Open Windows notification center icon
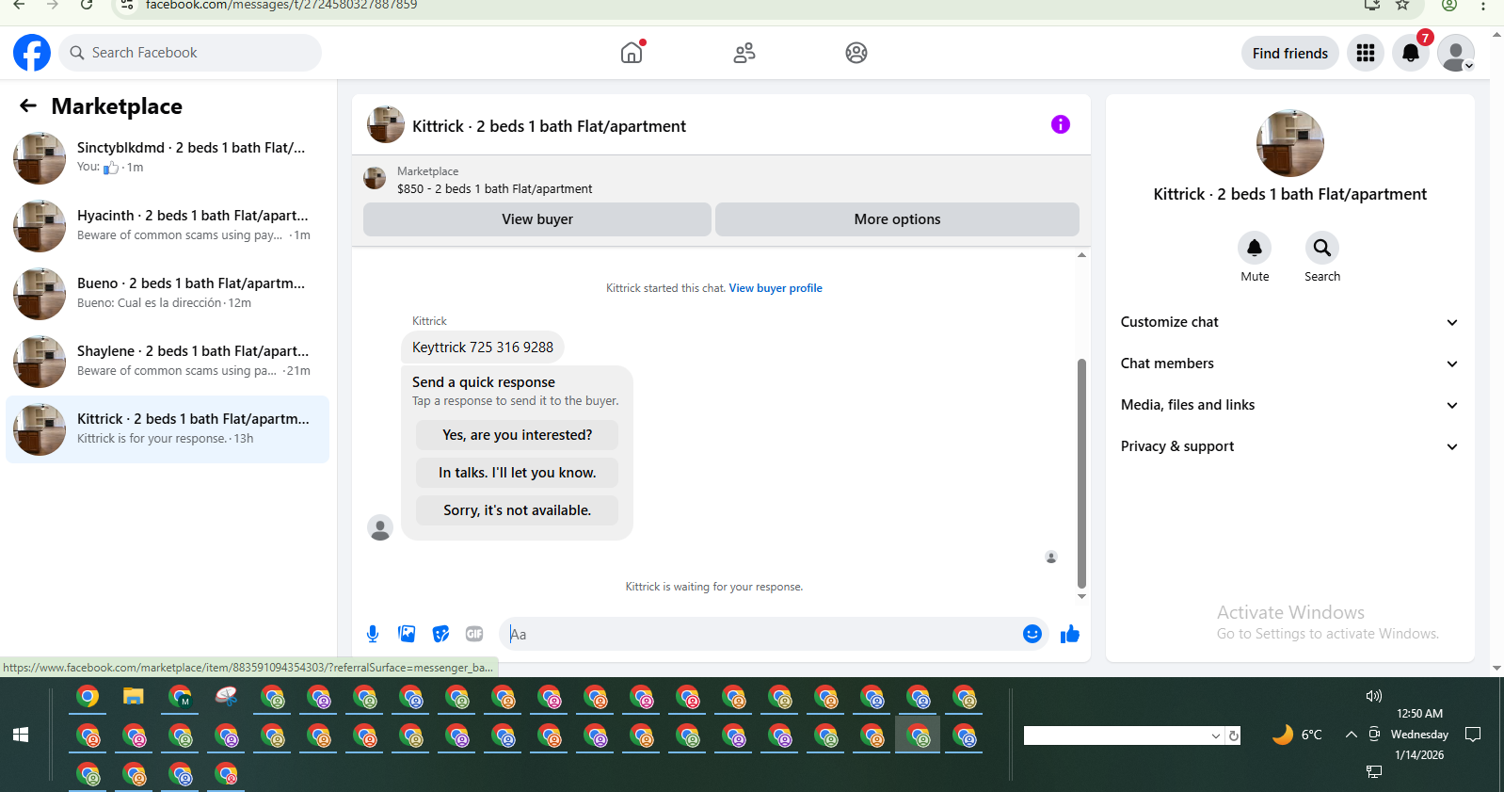This screenshot has height=792, width=1504. point(1474,735)
